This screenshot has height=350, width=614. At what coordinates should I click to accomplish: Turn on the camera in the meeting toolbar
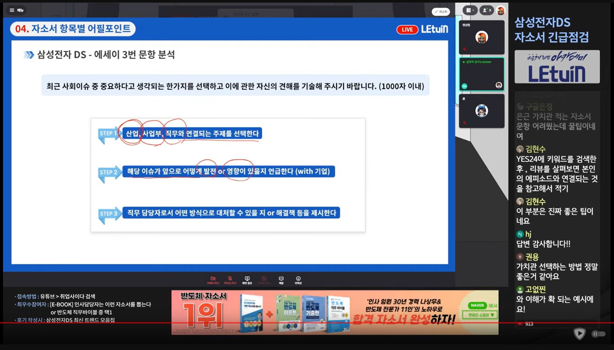click(213, 280)
